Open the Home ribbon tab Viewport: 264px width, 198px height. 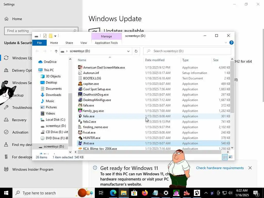click(54, 43)
